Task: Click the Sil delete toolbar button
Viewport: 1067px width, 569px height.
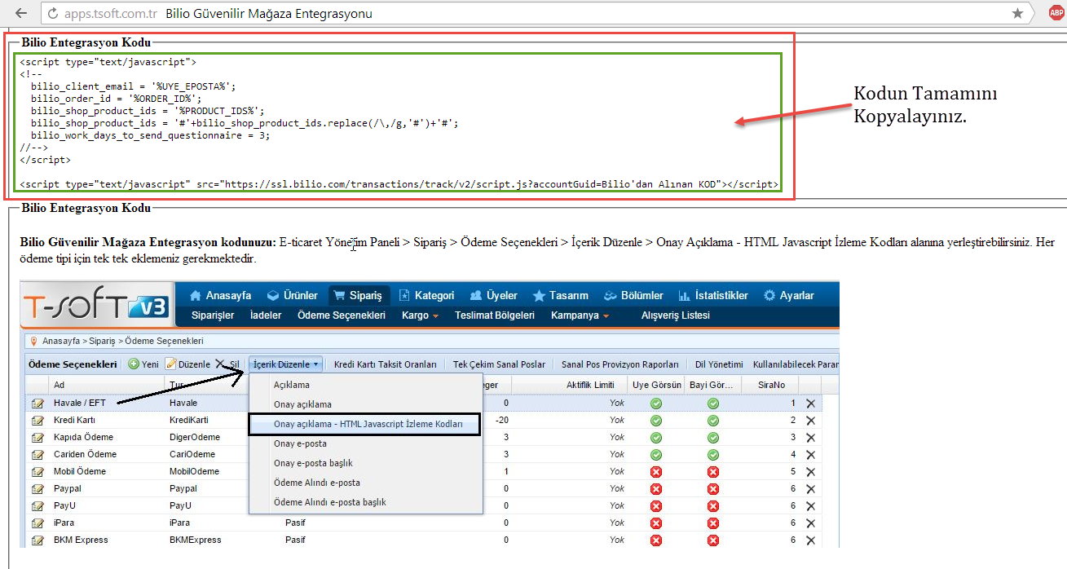Action: [227, 364]
